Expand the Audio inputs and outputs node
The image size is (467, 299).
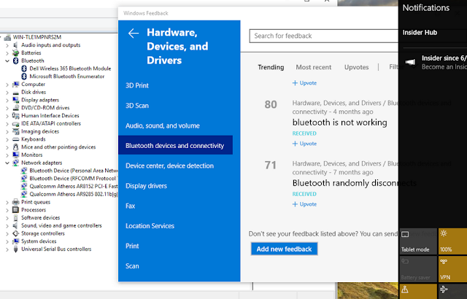pos(7,45)
